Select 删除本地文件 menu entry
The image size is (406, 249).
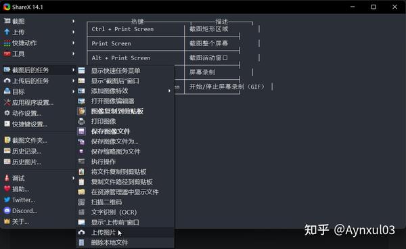tap(125, 242)
